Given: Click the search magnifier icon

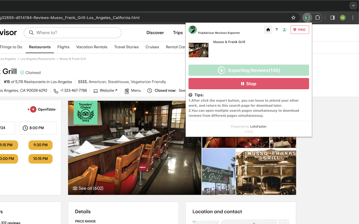Looking at the screenshot, I should pos(31,33).
